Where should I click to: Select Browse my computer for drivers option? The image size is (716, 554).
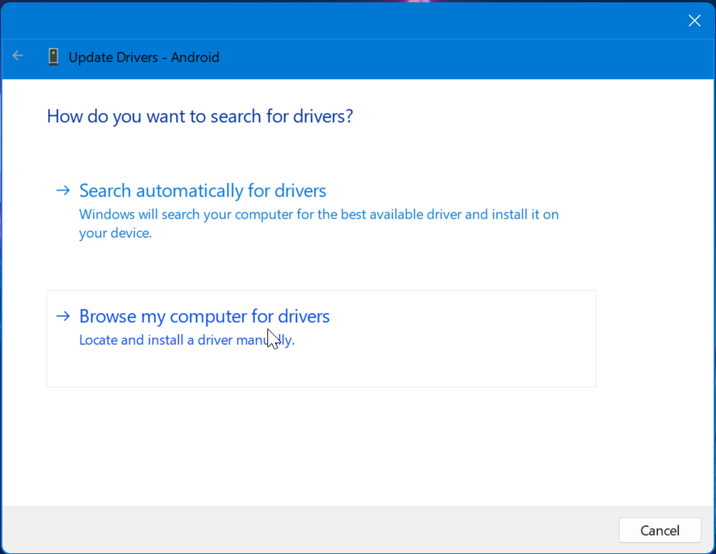point(204,315)
